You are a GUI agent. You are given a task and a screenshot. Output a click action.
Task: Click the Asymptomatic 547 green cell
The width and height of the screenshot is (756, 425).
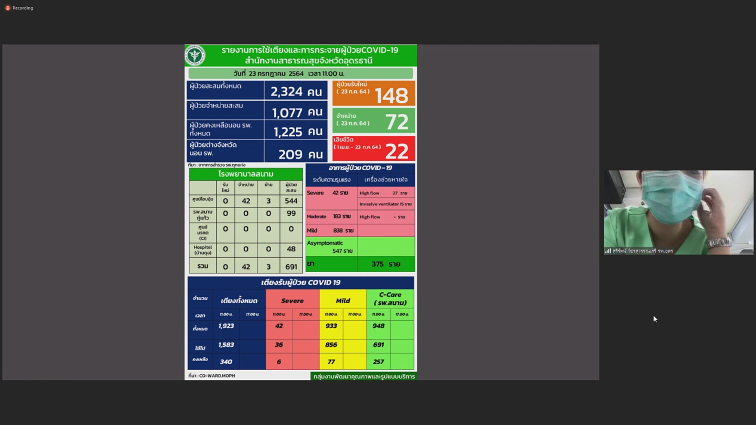point(331,247)
